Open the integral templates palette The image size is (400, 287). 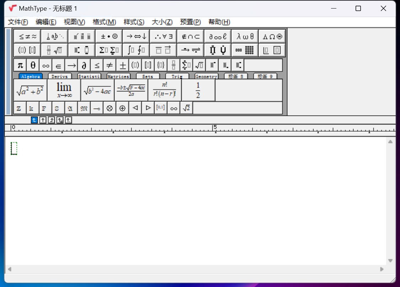[136, 50]
